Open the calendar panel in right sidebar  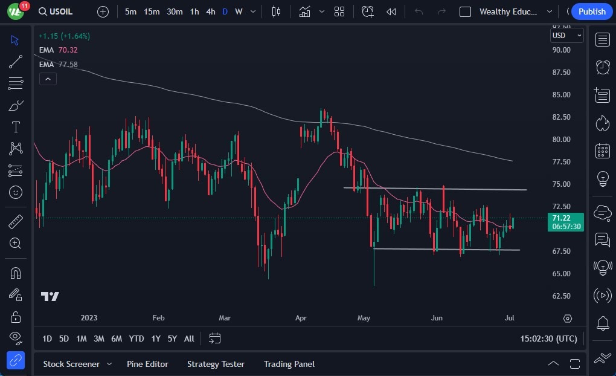point(602,151)
